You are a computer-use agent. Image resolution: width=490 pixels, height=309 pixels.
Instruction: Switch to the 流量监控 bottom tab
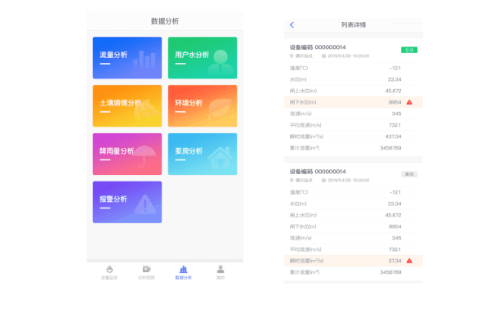109,272
